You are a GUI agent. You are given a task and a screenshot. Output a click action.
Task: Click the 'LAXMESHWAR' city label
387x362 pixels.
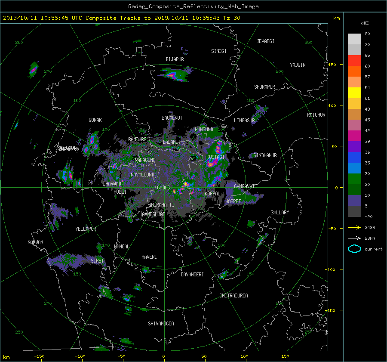pyautogui.click(x=152, y=214)
